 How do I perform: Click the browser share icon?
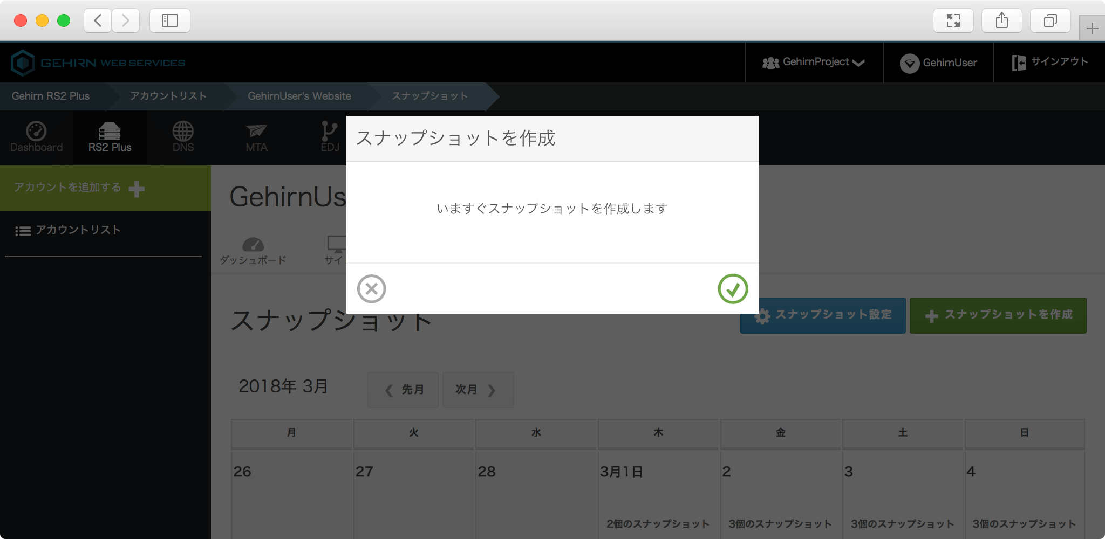pyautogui.click(x=1001, y=20)
